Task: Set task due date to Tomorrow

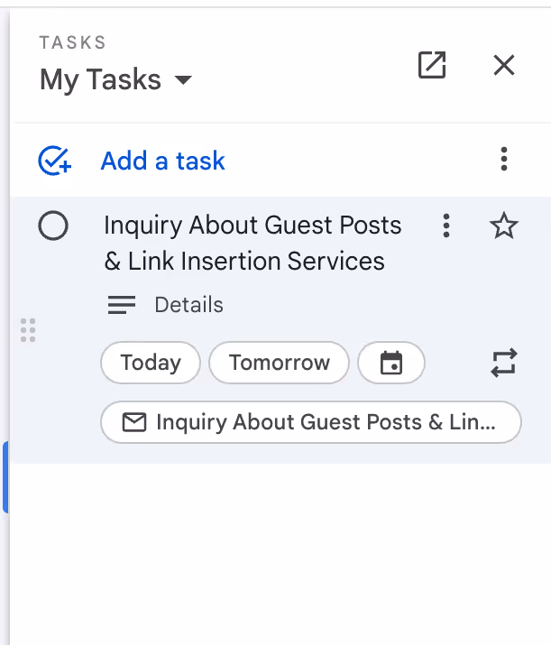Action: (x=280, y=363)
